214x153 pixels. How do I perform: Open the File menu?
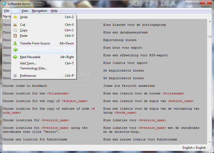pos(7,11)
